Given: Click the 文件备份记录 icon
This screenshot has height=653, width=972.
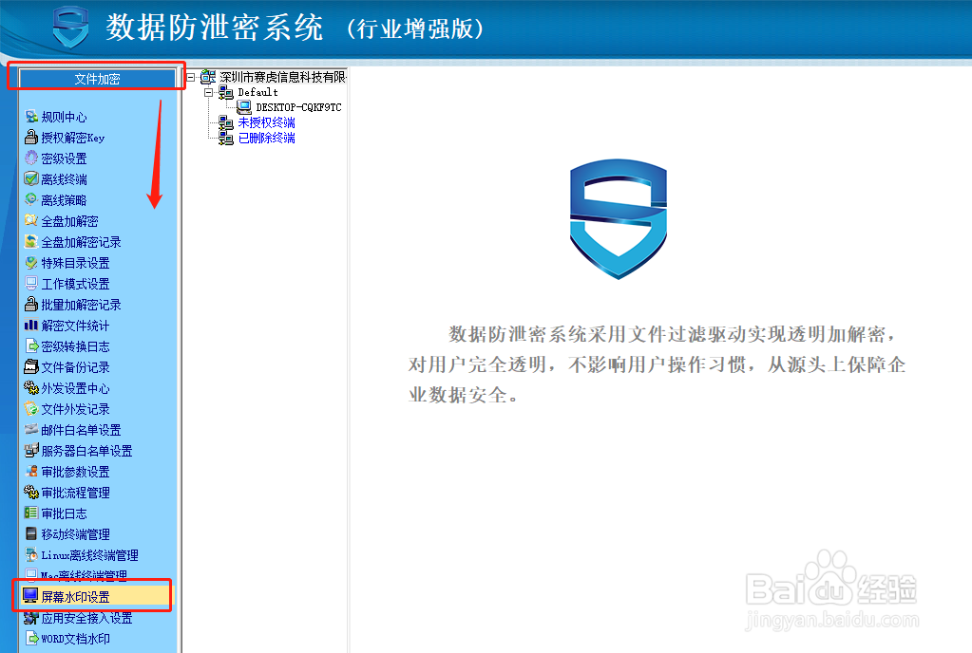Looking at the screenshot, I should click(31, 367).
